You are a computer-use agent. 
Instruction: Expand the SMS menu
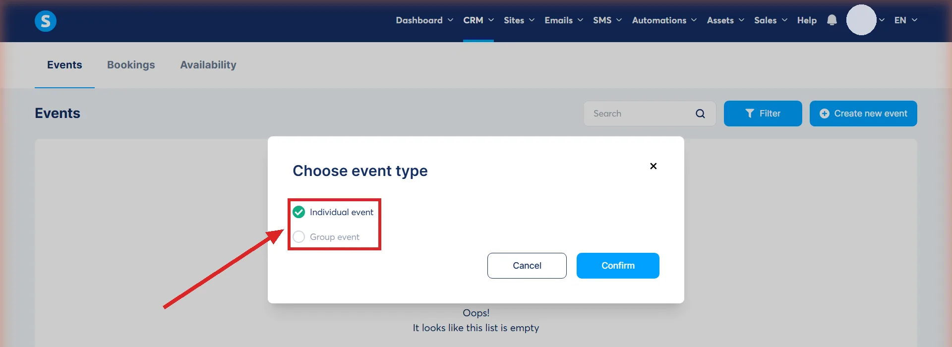pyautogui.click(x=607, y=20)
